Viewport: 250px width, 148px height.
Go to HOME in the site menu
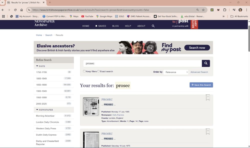coord(86,26)
